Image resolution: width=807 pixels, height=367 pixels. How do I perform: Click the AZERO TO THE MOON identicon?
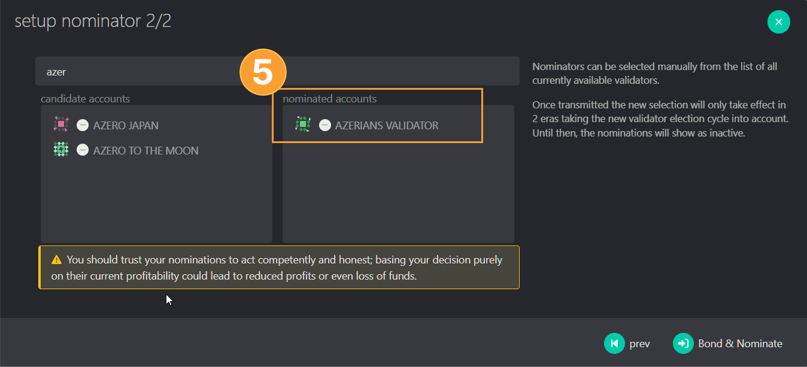(61, 150)
